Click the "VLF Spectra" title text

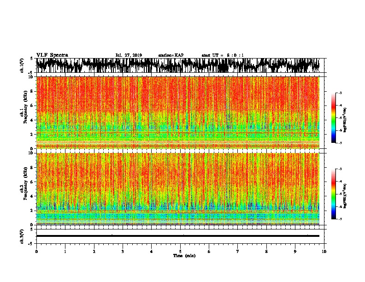coord(52,55)
